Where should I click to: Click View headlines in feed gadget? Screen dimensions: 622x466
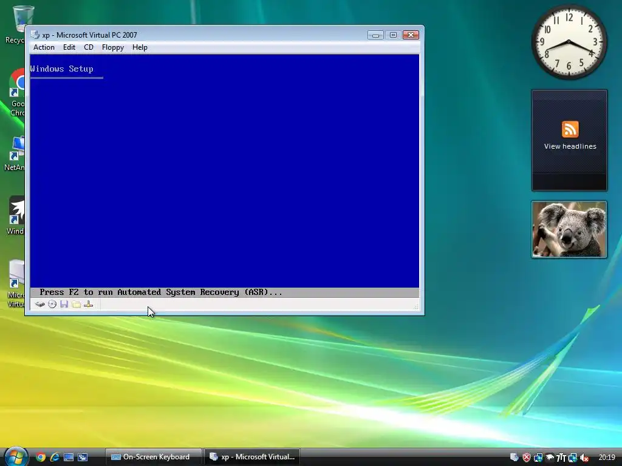tap(570, 146)
